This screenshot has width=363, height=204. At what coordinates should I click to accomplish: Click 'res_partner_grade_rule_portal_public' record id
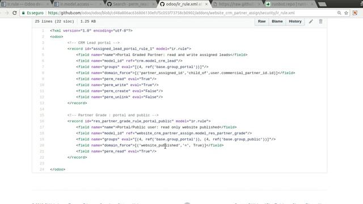click(x=133, y=121)
